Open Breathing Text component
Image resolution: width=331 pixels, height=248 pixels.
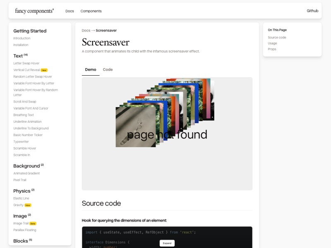point(24,115)
